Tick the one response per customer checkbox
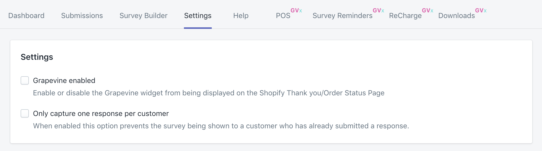 (x=25, y=113)
